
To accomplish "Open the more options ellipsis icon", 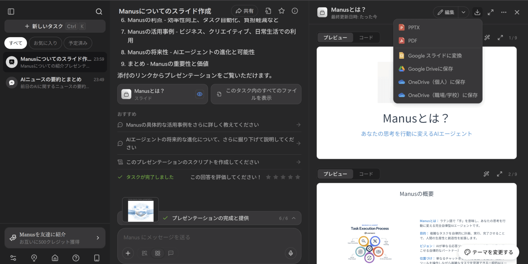I will point(504,12).
